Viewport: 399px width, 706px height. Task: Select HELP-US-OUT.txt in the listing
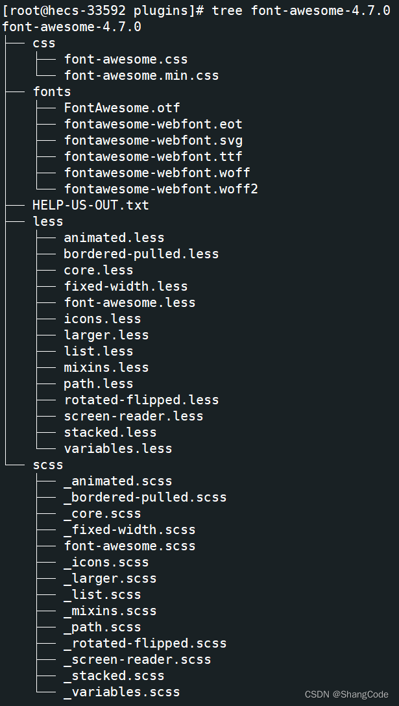90,205
